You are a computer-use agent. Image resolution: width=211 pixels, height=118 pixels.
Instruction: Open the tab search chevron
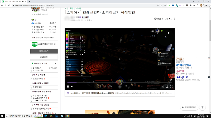[x=193, y=1]
